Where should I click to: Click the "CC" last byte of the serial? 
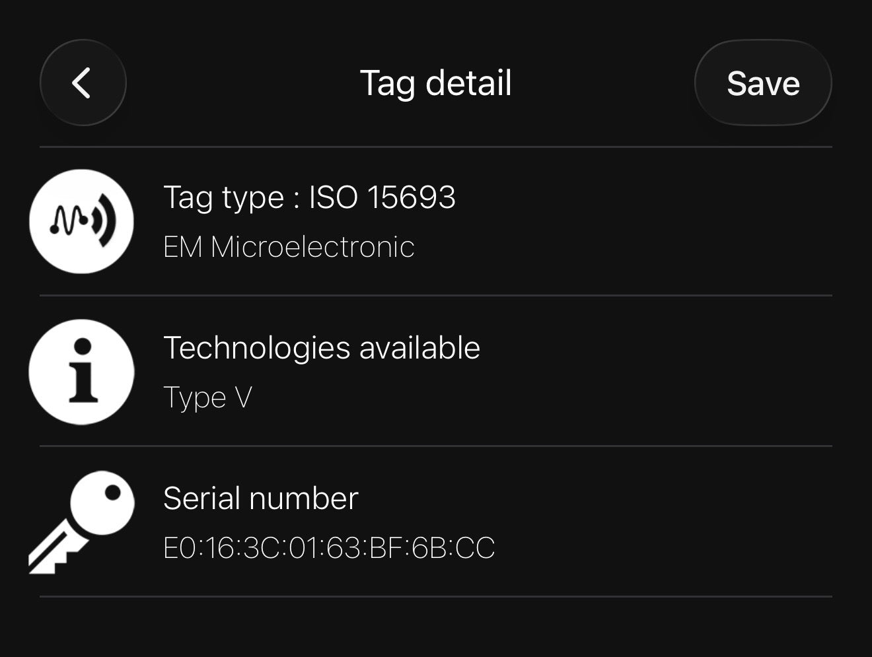[476, 548]
